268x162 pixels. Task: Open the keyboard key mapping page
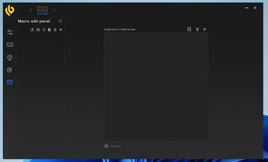(10, 45)
